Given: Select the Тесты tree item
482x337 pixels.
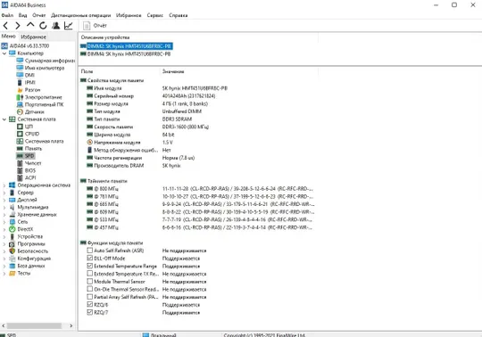Looking at the screenshot, I should pyautogui.click(x=24, y=273).
